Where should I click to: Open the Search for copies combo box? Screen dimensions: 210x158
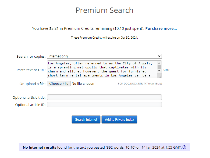point(104,56)
